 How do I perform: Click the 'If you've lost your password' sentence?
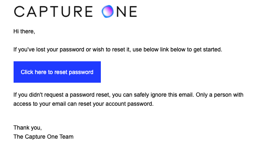coord(118,49)
